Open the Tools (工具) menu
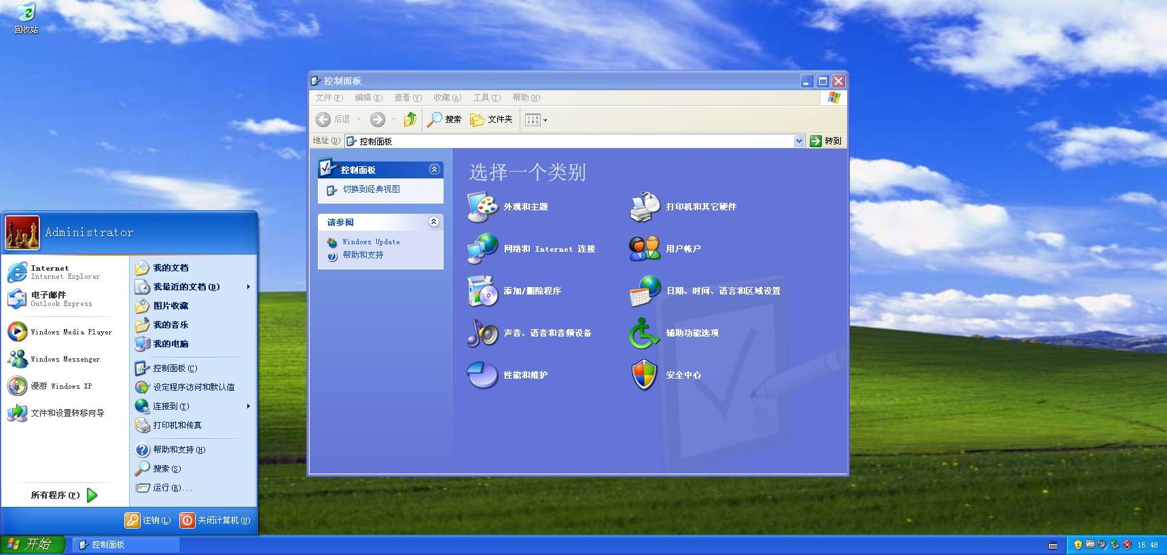The width and height of the screenshot is (1167, 555). point(486,98)
